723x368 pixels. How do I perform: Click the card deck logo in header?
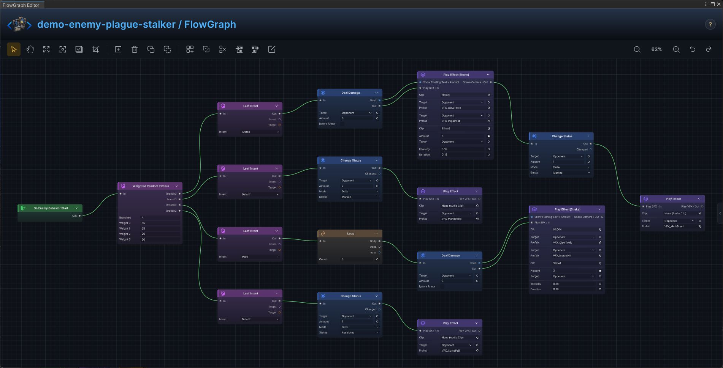coord(20,24)
